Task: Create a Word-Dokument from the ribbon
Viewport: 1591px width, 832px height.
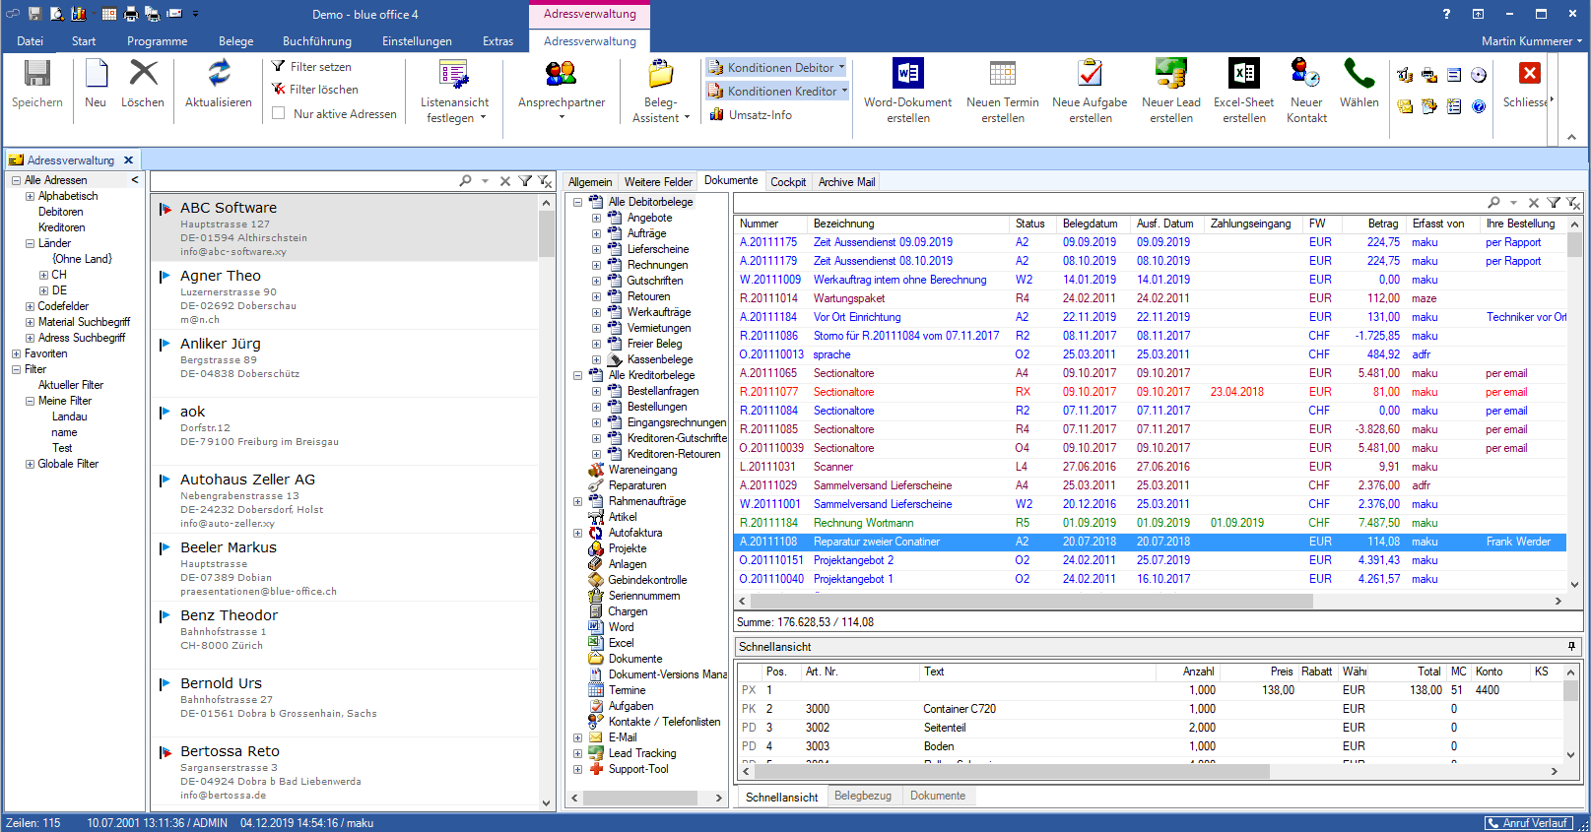Action: point(907,75)
